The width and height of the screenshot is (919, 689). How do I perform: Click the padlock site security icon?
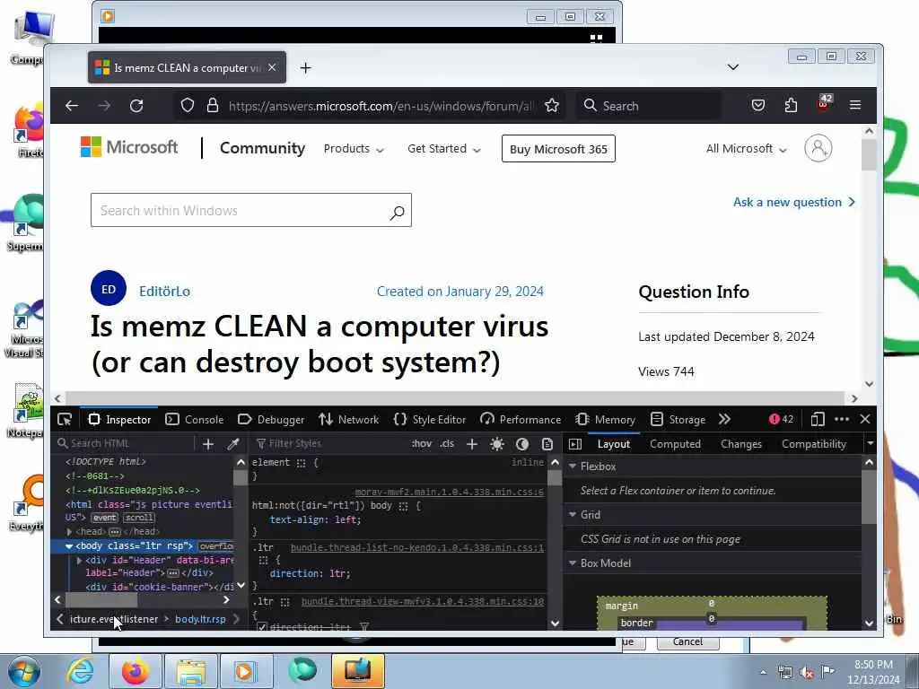tap(213, 106)
